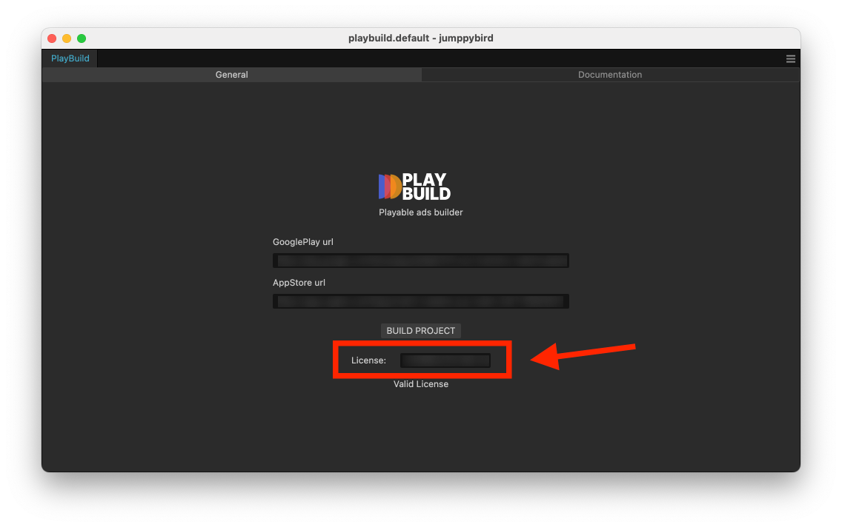Click the colorful PlayBuild logo emblem
The width and height of the screenshot is (842, 527).
pyautogui.click(x=390, y=187)
